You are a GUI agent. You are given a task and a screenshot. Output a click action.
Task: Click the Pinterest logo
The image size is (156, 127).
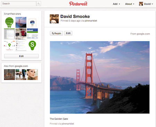(x=78, y=4)
